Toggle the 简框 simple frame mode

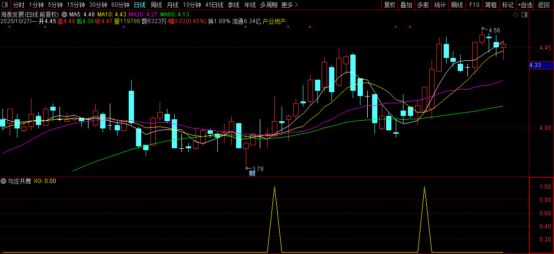click(491, 5)
